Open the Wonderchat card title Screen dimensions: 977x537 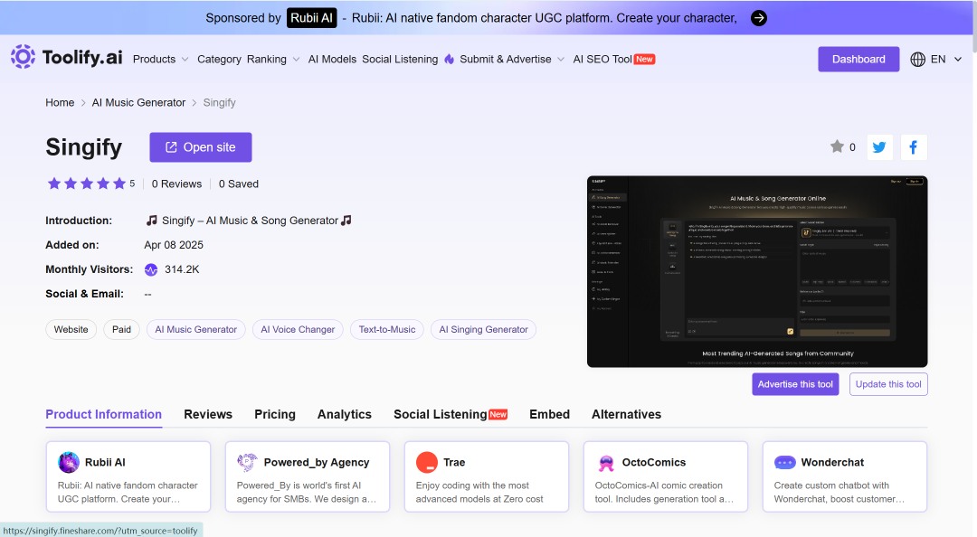tap(832, 462)
